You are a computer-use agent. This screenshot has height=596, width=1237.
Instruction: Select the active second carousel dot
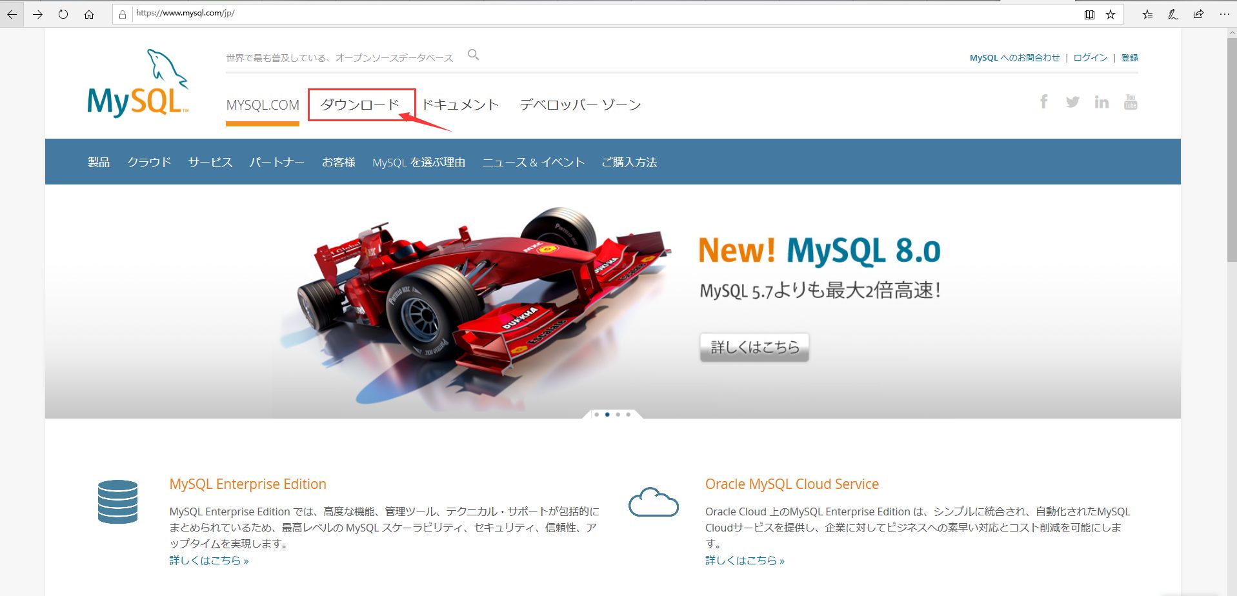tap(607, 414)
